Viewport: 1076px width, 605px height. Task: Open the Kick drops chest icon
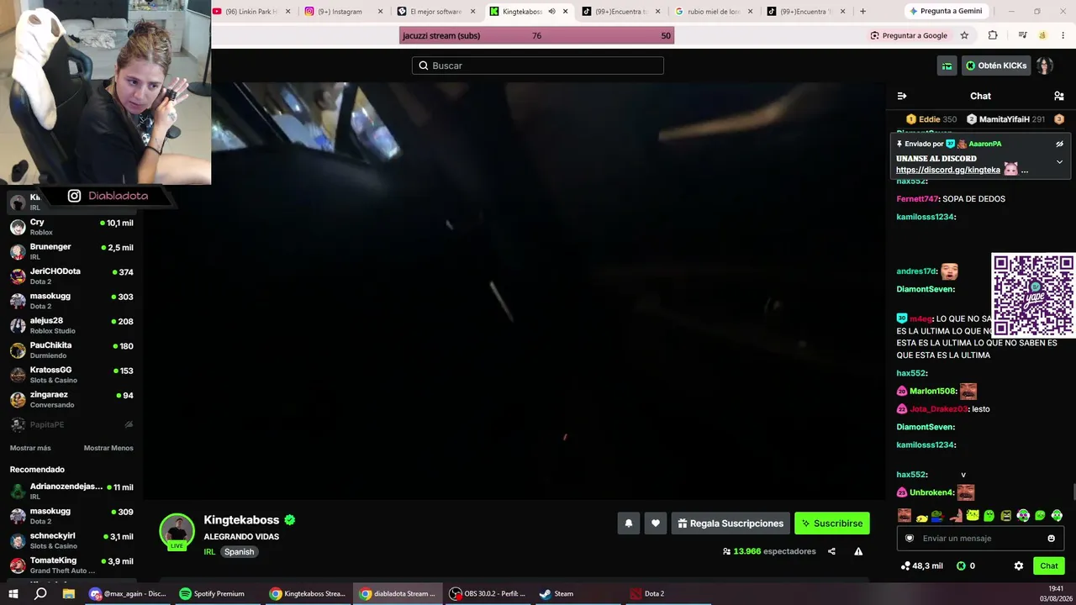pos(947,66)
